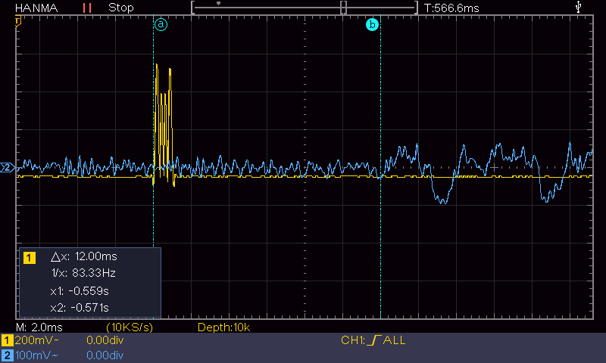This screenshot has height=363, width=606.
Task: Click the x2: -0.571s cursor value
Action: pyautogui.click(x=80, y=308)
